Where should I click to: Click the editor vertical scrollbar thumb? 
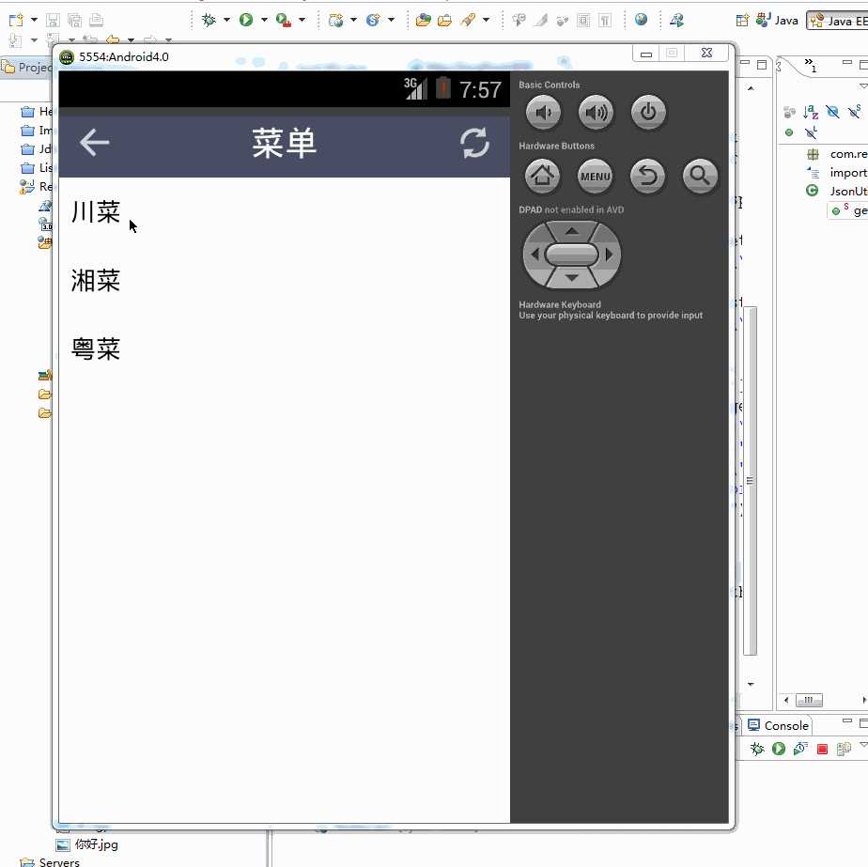pyautogui.click(x=750, y=481)
